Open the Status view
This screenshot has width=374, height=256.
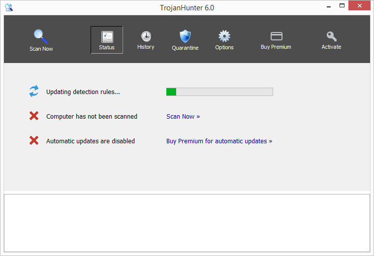[x=107, y=40]
